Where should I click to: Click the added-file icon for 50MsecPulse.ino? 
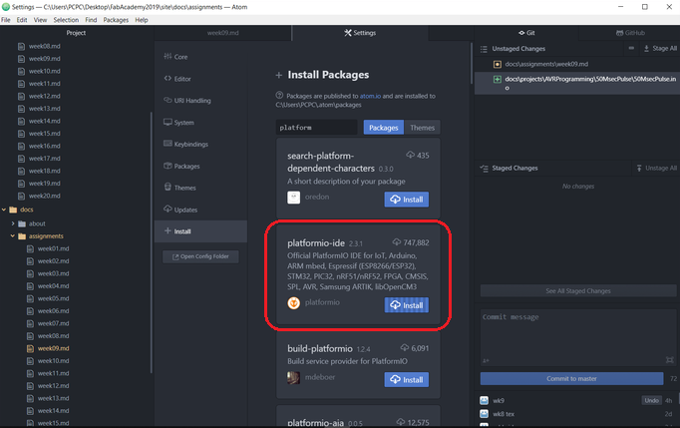(x=497, y=78)
